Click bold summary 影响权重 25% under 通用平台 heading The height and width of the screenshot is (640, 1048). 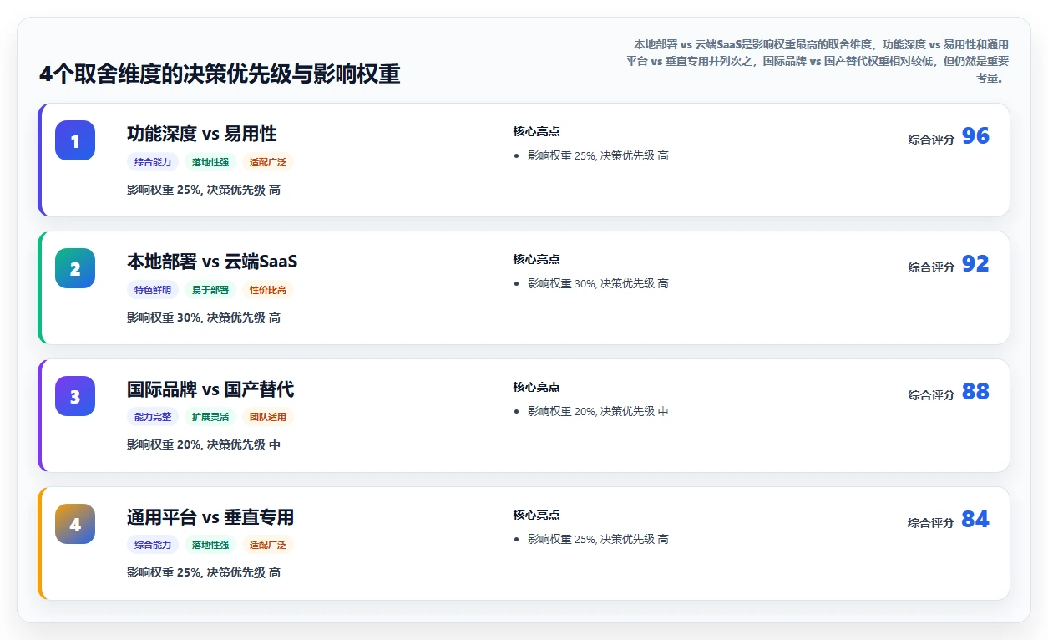(204, 572)
